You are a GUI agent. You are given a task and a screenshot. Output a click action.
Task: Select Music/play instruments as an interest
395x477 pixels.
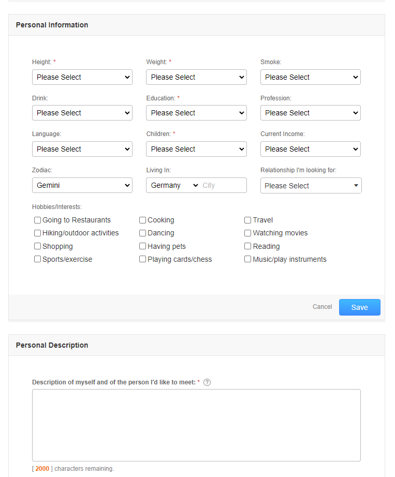pos(247,259)
